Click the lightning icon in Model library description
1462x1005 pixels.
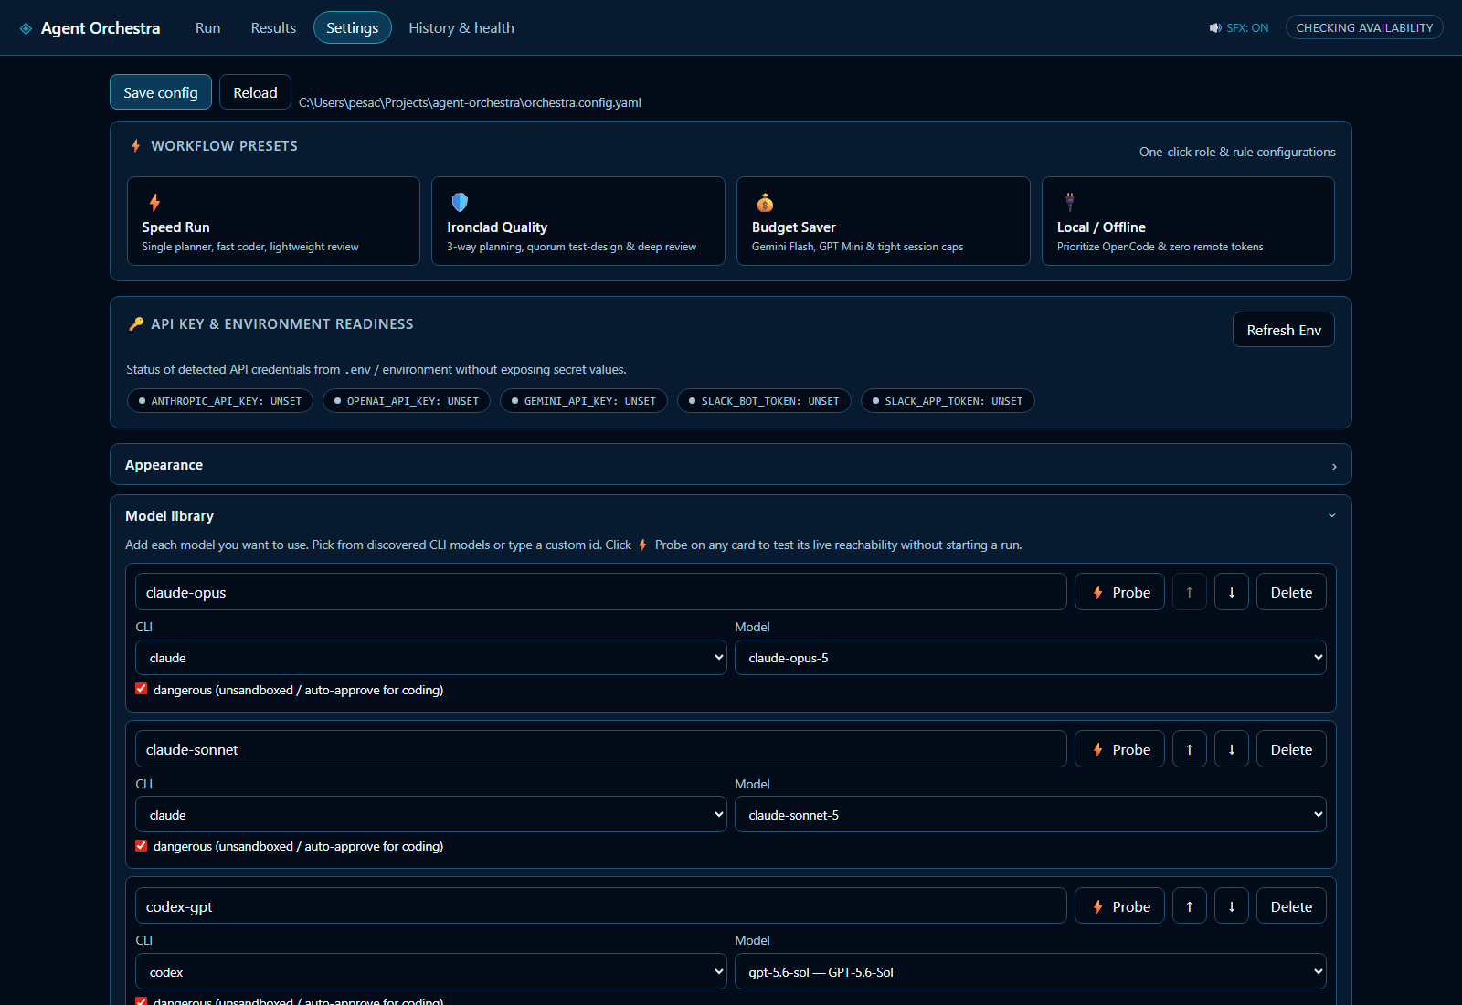coord(643,545)
